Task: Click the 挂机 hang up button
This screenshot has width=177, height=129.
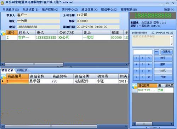Action: [x=163, y=71]
